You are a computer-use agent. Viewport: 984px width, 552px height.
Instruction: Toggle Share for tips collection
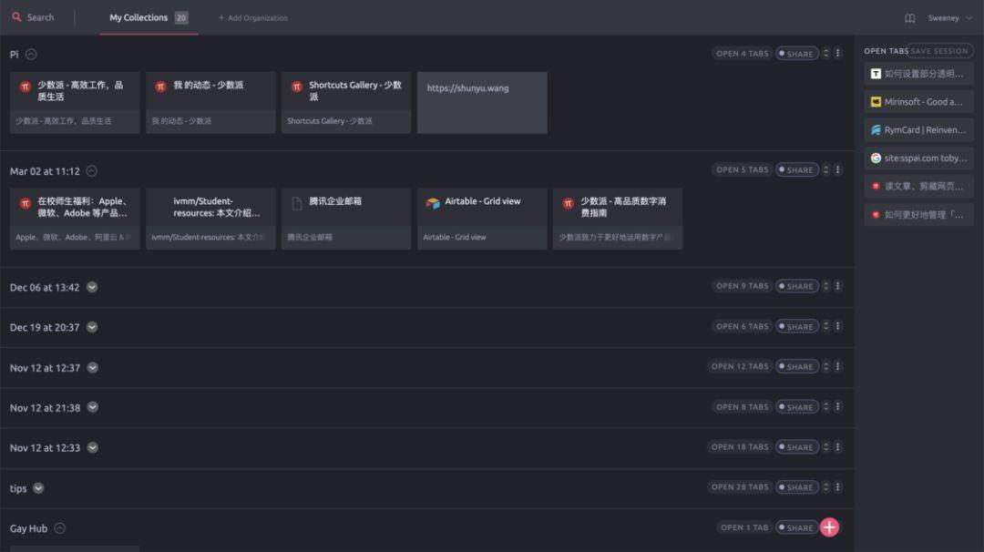pos(797,487)
